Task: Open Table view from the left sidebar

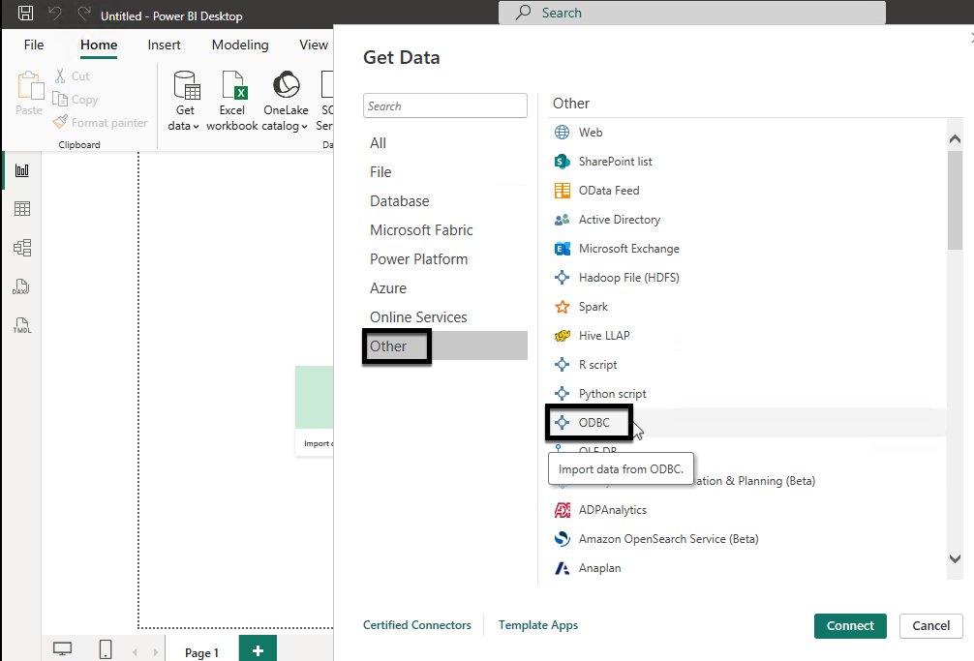Action: [21, 208]
